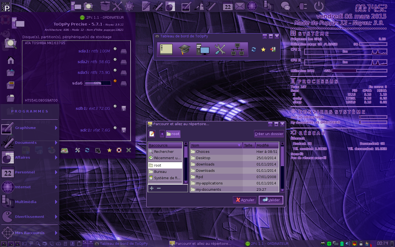Open the Affaires submenu
This screenshot has height=247, width=395.
coord(30,158)
